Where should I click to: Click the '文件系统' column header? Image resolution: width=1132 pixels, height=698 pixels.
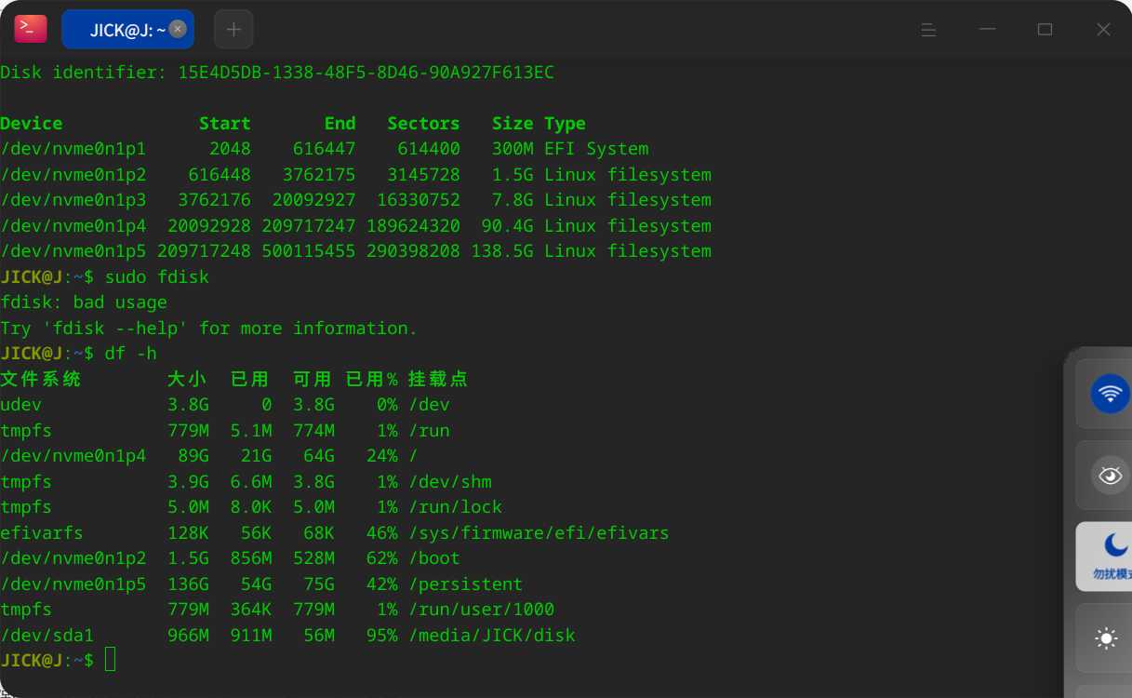41,379
